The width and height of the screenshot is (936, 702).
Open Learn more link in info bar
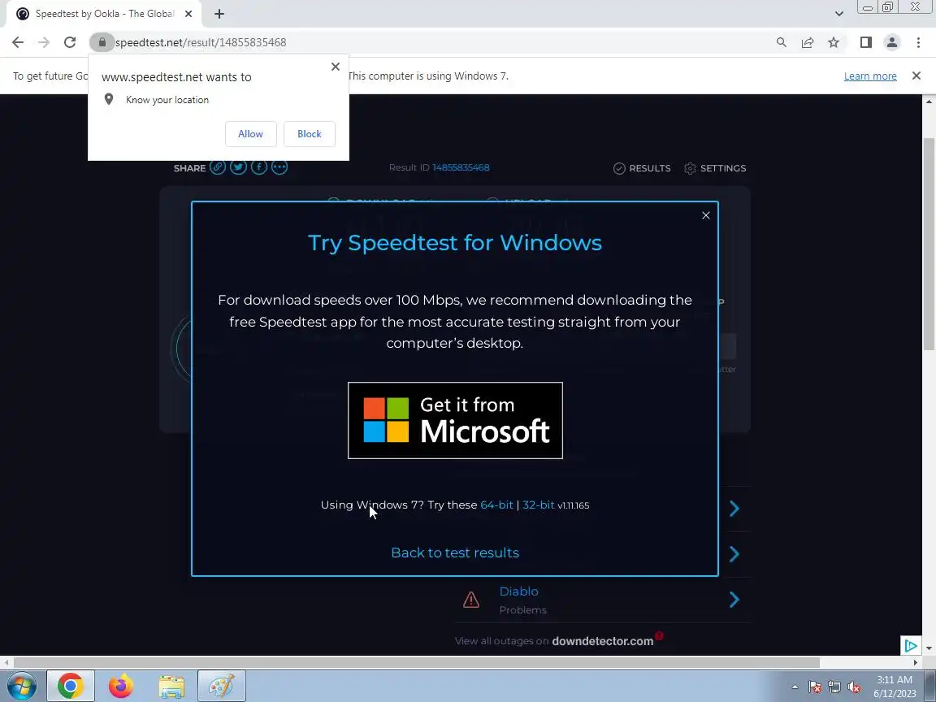pos(870,76)
